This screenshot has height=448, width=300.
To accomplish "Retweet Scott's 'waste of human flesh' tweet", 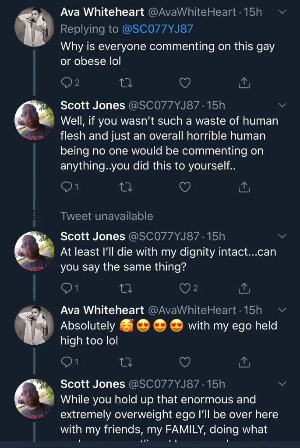I will pyautogui.click(x=126, y=187).
